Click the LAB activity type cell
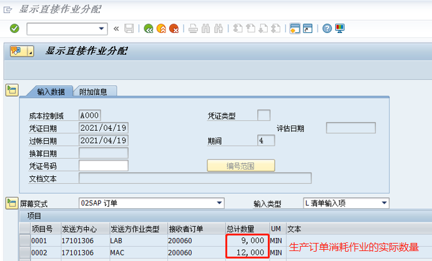Image resolution: width=432 pixels, height=261 pixels. pos(139,240)
